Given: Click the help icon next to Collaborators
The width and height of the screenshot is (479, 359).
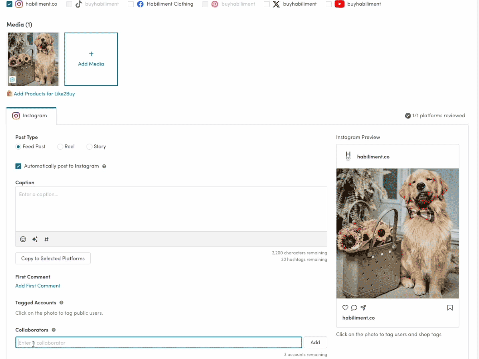Looking at the screenshot, I should point(53,330).
